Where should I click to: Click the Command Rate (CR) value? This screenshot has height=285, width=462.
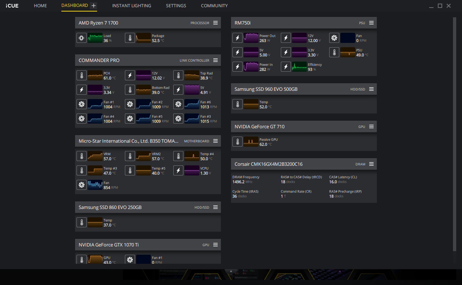point(283,196)
